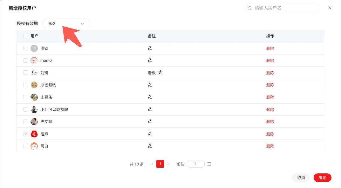Screen dimensions: 341x188
Task: Uncheck the 笔熊 user checkbox
Action: pos(26,134)
